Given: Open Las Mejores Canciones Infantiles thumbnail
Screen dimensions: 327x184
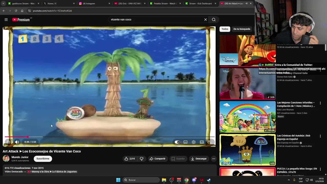Looking at the screenshot, I should point(248,117).
